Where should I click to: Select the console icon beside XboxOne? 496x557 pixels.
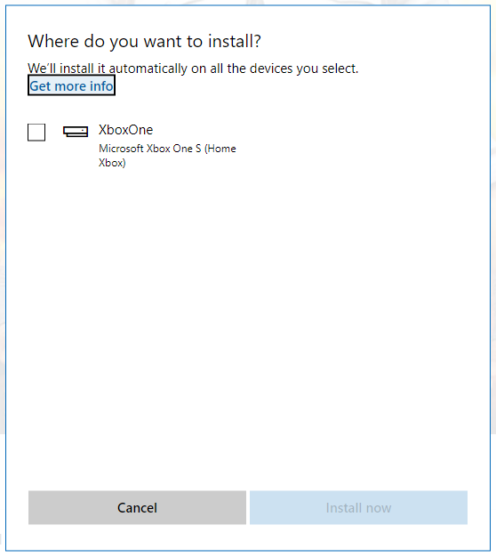(x=76, y=132)
